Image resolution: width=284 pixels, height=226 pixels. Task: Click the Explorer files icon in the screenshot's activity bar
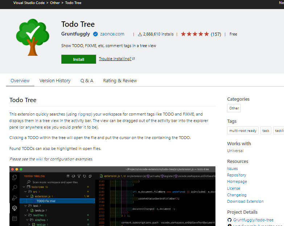tap(15, 177)
